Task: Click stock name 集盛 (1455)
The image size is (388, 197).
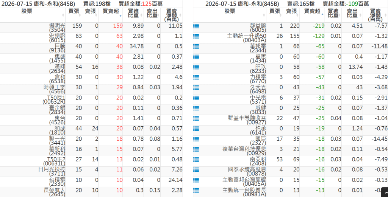Action: (x=57, y=59)
